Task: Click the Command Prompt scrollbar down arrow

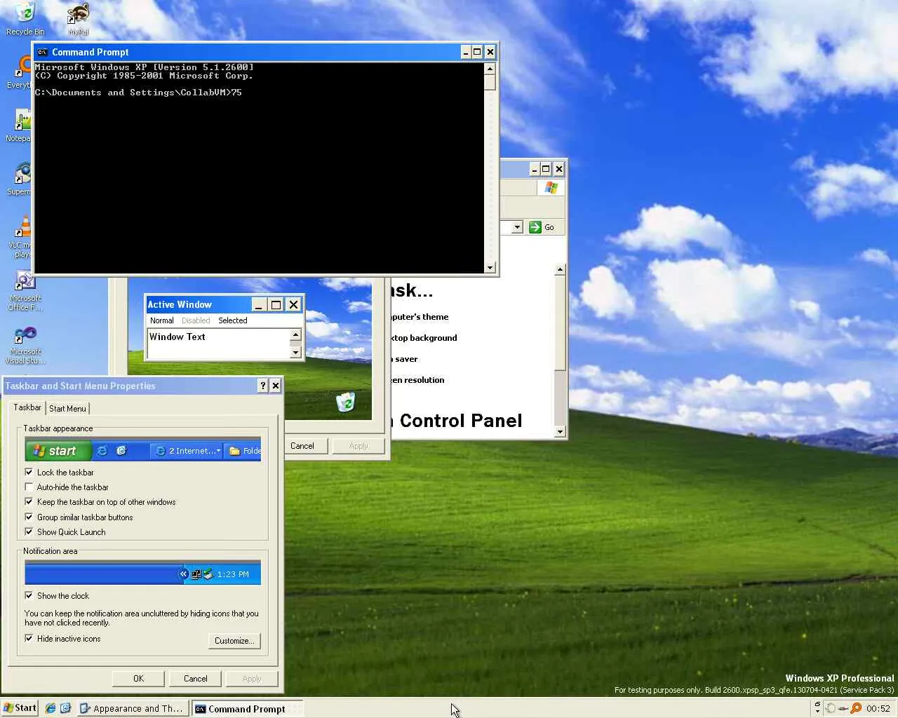Action: coord(490,267)
